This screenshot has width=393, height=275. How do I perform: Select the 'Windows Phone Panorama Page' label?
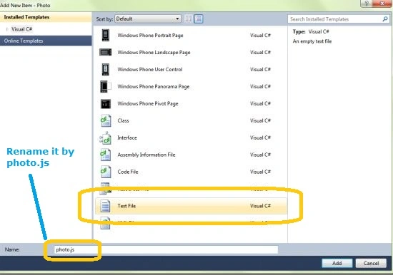point(154,86)
